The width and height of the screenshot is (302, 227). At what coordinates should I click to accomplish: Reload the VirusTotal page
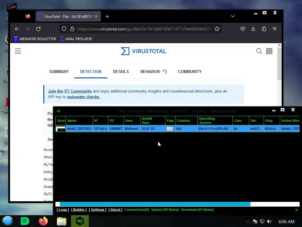pos(38,29)
